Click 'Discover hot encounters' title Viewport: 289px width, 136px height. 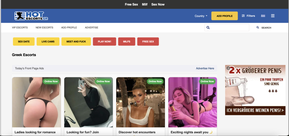[x=137, y=132]
